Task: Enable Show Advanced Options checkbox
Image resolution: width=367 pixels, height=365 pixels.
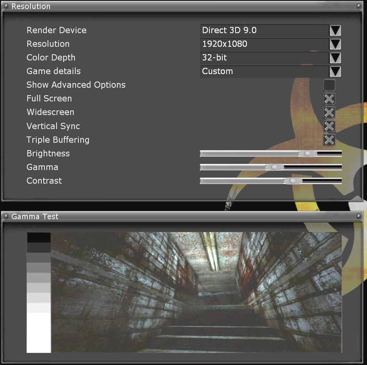Action: tap(329, 85)
